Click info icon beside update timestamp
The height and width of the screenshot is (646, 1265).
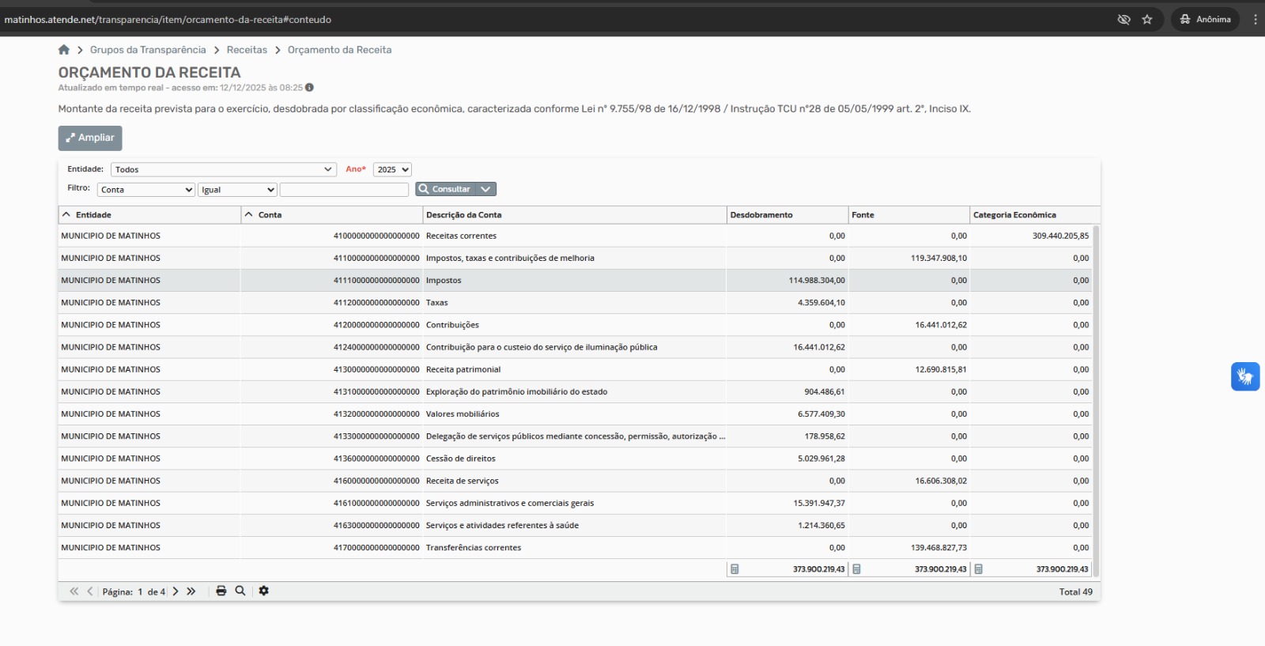(x=309, y=88)
